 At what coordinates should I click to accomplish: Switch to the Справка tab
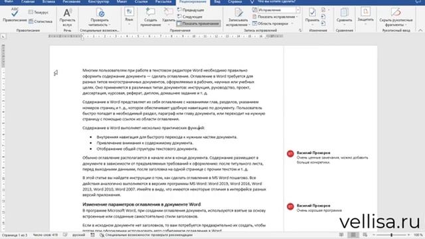point(234,1)
